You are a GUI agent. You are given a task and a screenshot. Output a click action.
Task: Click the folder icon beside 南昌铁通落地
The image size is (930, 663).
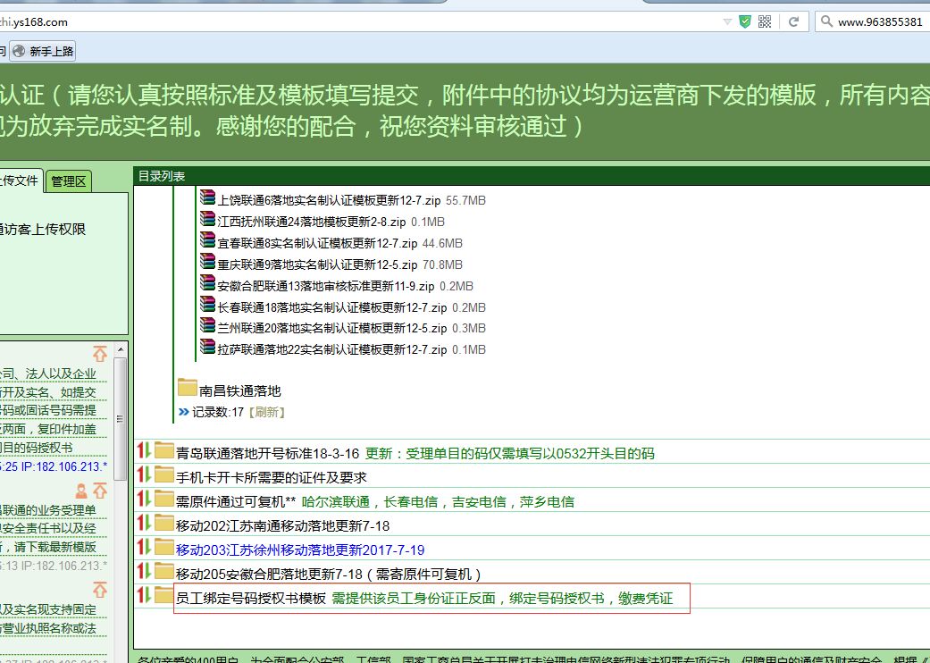tap(188, 389)
